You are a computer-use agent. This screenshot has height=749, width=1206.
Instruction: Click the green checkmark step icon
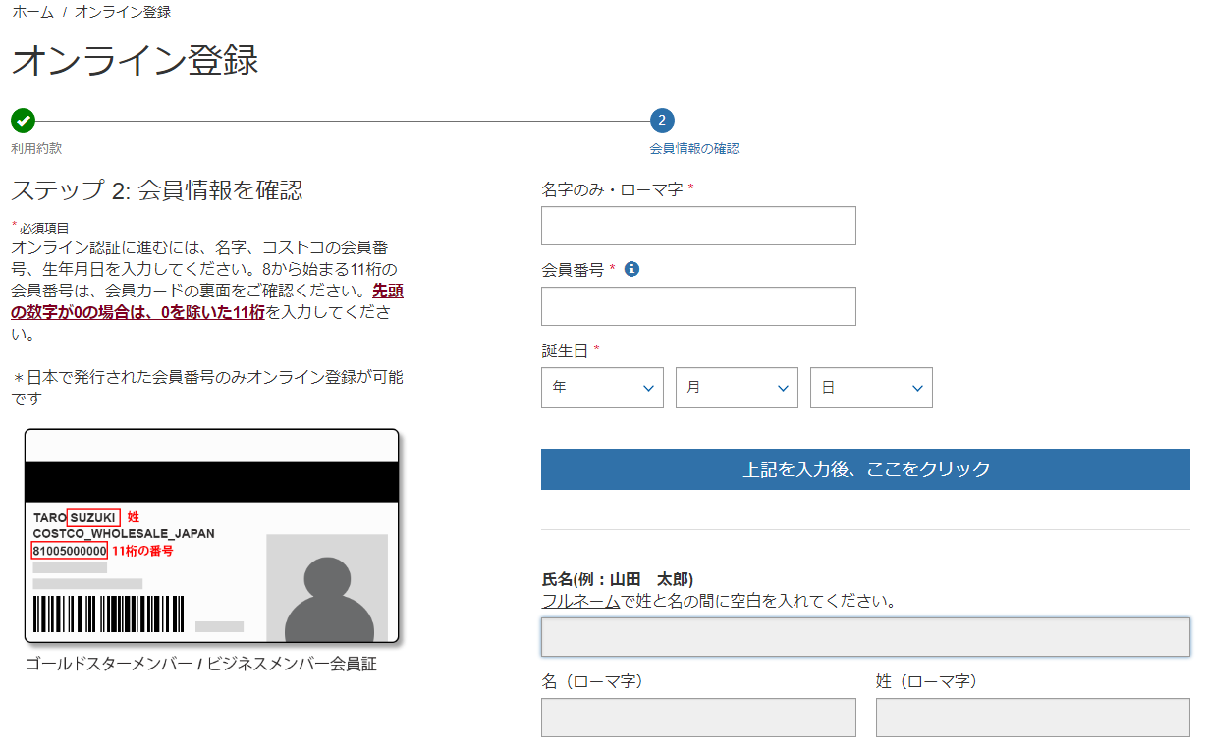(23, 121)
